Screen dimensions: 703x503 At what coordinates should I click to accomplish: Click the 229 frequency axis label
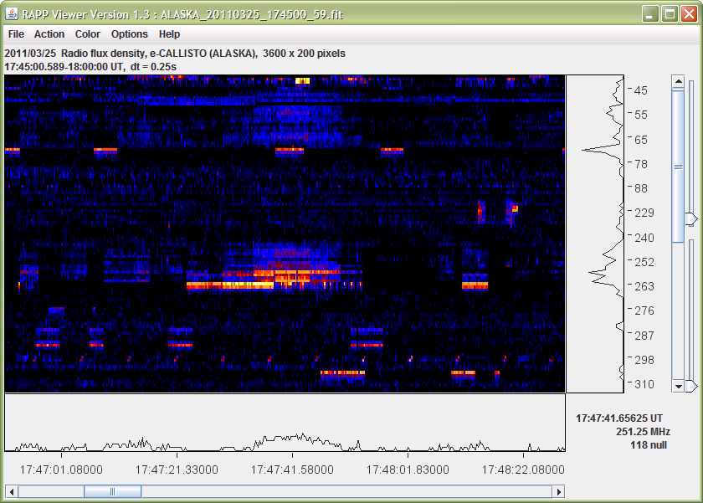644,213
